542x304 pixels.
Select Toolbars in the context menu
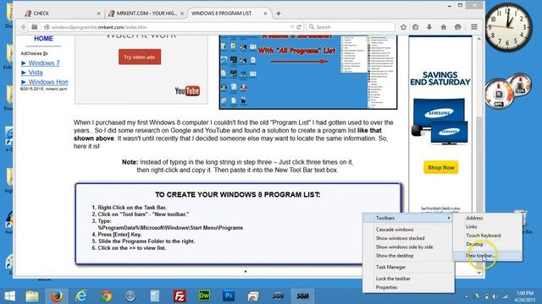408,218
